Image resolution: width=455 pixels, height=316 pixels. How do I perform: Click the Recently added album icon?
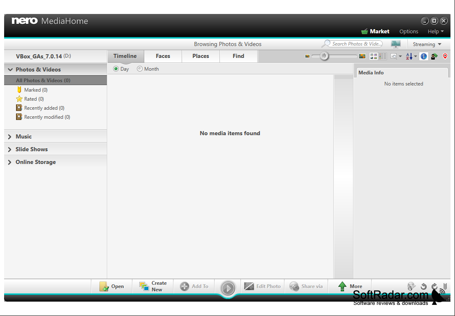point(19,108)
